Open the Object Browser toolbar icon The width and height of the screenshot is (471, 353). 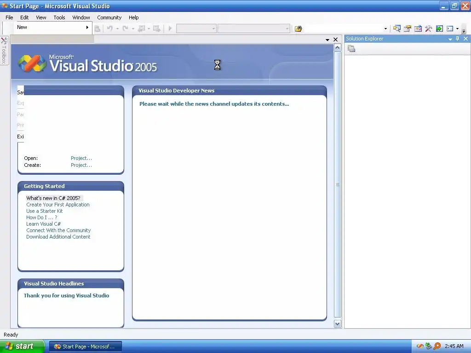pyautogui.click(x=418, y=29)
